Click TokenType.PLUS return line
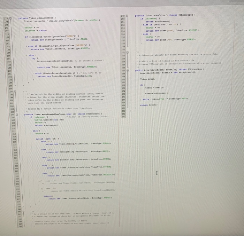This screenshot has width=244, height=236. click(78, 152)
